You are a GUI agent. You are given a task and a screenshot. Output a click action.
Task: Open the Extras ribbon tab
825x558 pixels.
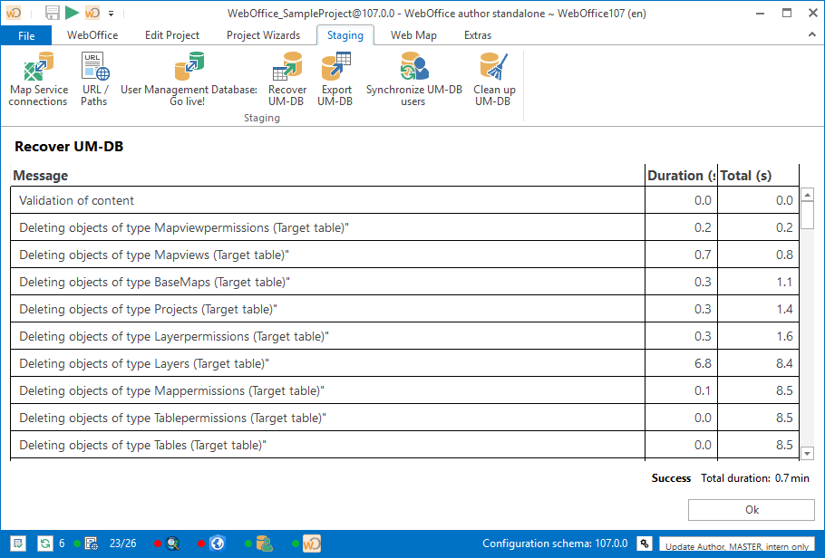(478, 35)
